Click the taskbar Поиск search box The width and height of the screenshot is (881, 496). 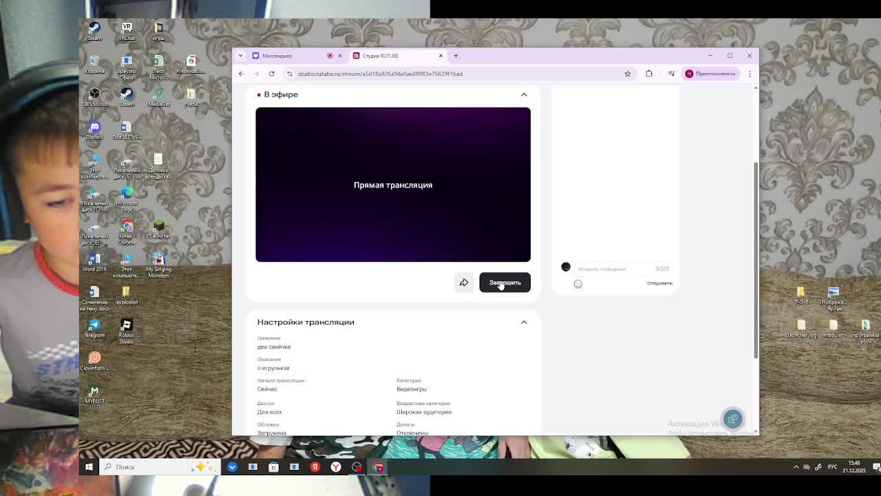point(160,467)
